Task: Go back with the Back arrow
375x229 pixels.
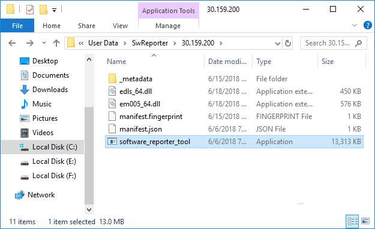Action: (x=12, y=43)
